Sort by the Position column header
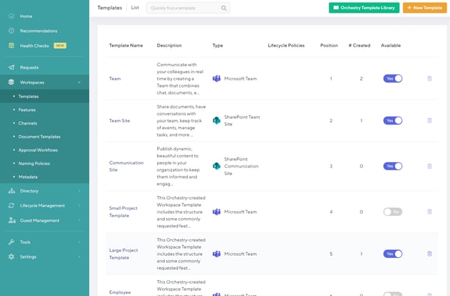 click(x=330, y=45)
